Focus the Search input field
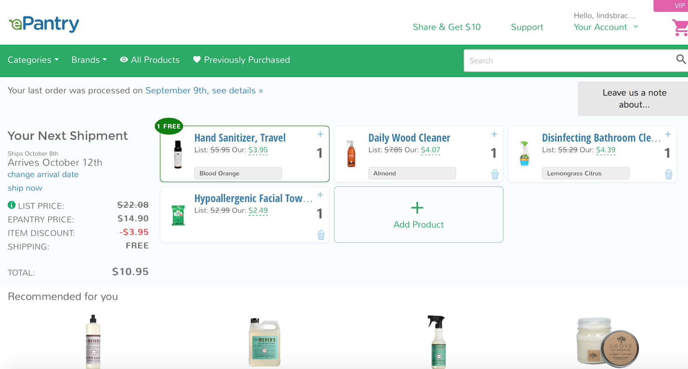The width and height of the screenshot is (688, 369). 568,61
